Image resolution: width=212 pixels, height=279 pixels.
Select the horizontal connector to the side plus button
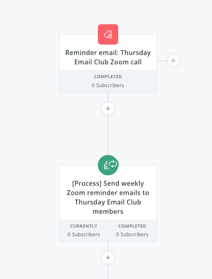tap(162, 61)
